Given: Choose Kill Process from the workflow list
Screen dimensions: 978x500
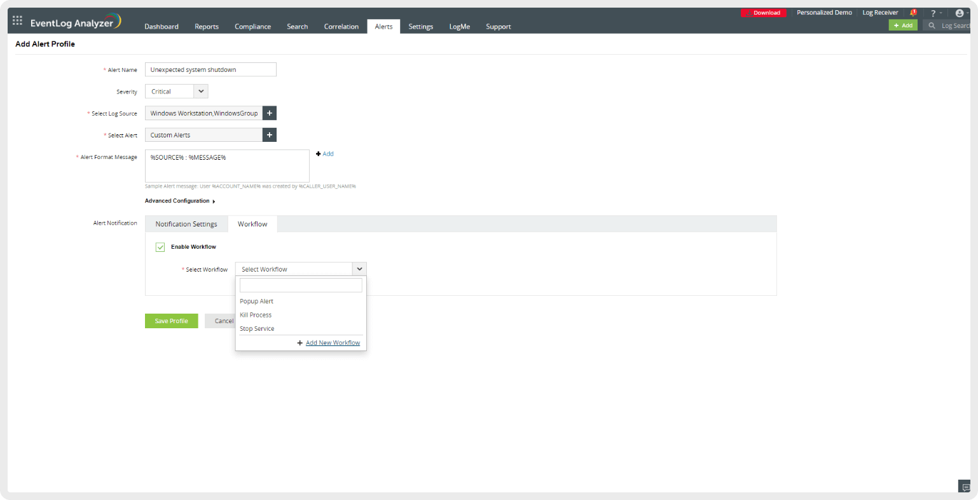Looking at the screenshot, I should tap(256, 315).
